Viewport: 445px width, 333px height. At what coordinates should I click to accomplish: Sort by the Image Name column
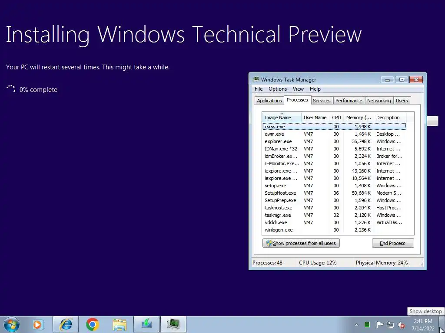click(x=282, y=118)
